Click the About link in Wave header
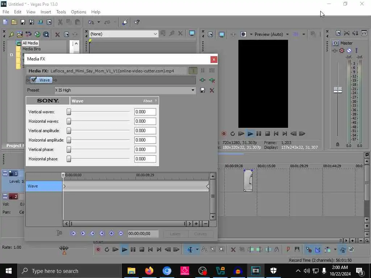 pos(148,101)
